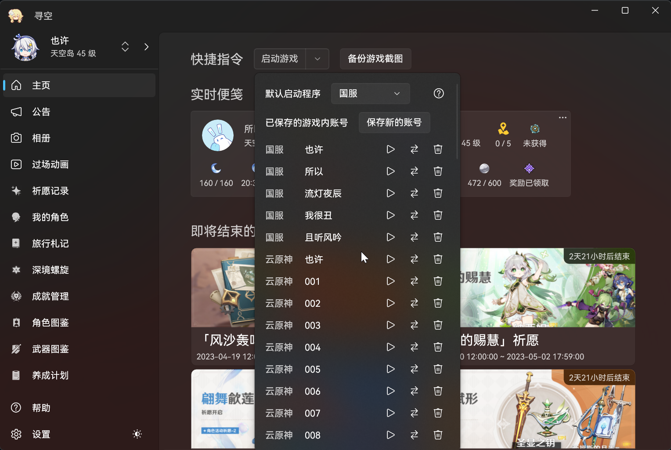Click the 也许 user avatar in sidebar
The height and width of the screenshot is (450, 671).
pyautogui.click(x=25, y=47)
